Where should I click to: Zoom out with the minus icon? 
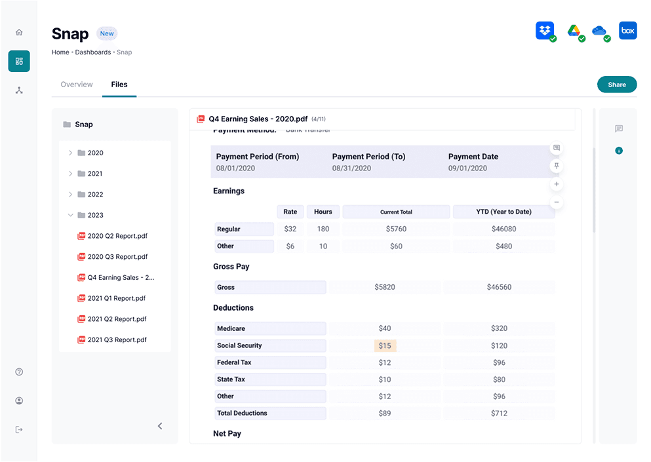pos(557,202)
